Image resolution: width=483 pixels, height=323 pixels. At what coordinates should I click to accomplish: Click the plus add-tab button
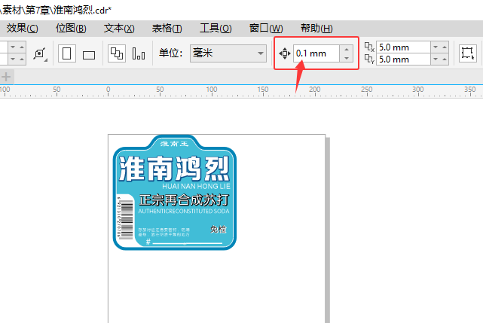(x=6, y=77)
